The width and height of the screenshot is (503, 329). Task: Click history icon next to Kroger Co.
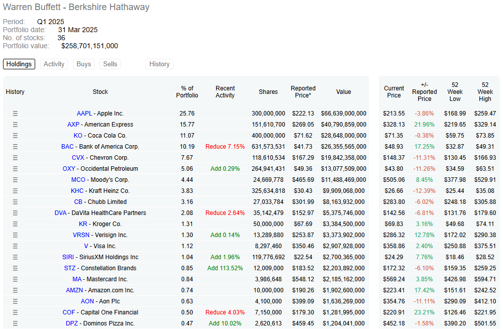click(x=15, y=224)
